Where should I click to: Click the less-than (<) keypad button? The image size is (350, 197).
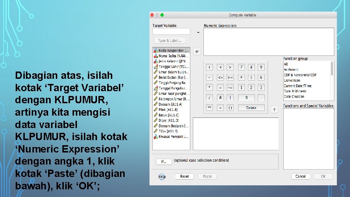coord(220,67)
